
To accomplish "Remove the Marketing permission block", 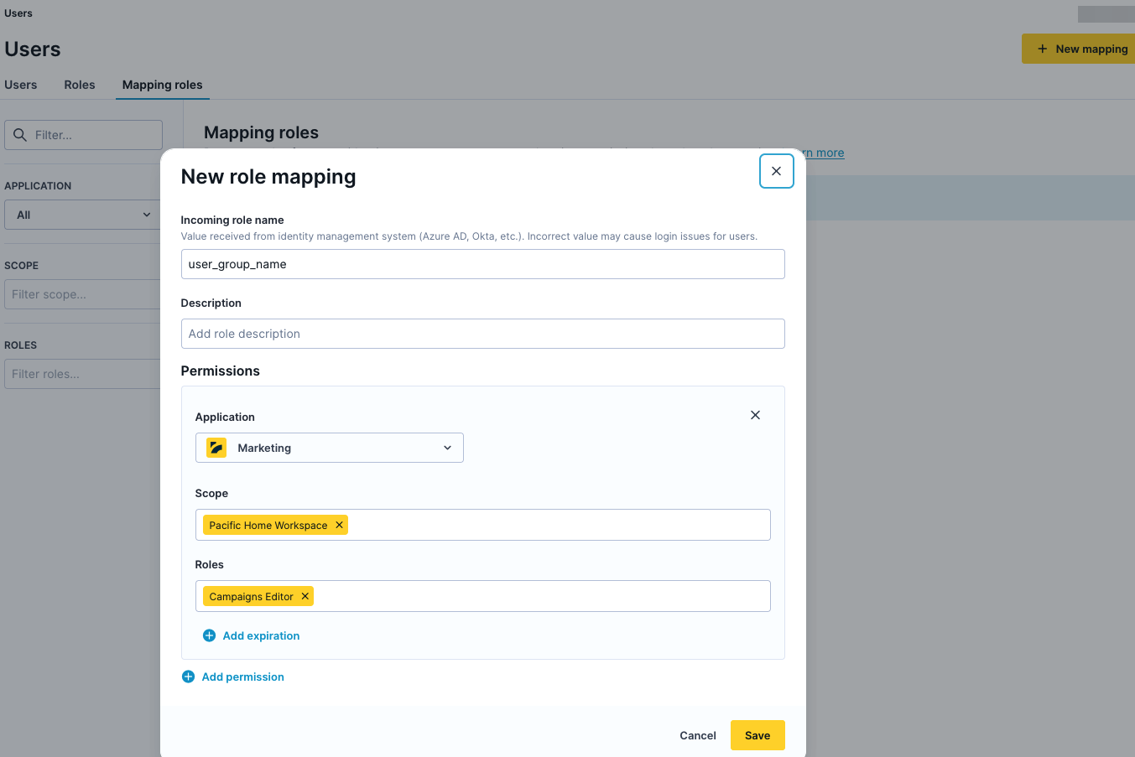I will (755, 415).
